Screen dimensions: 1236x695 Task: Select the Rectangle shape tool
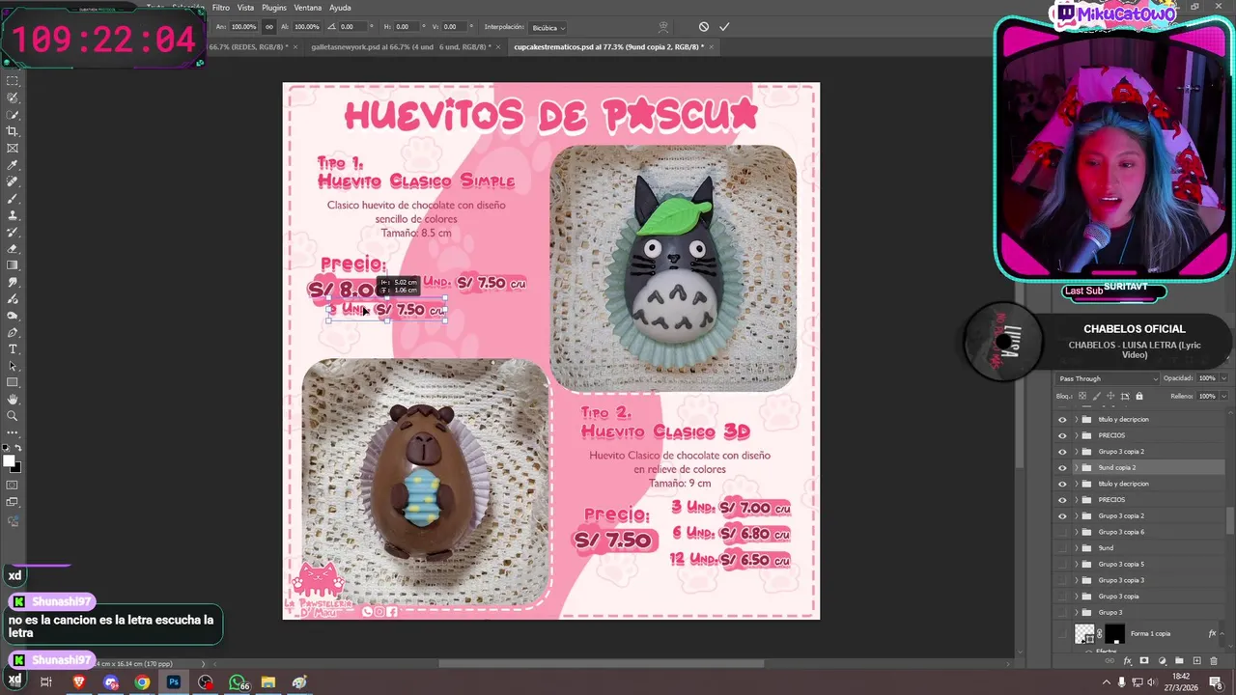(x=13, y=382)
